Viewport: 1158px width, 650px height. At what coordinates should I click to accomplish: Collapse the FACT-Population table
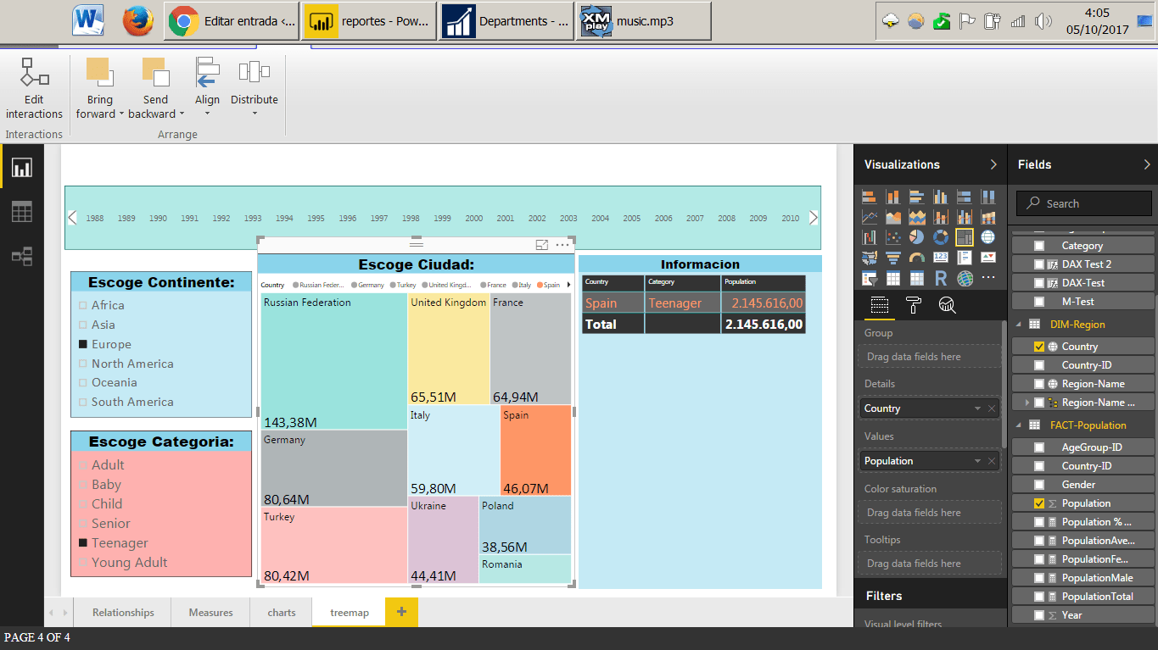point(1018,425)
